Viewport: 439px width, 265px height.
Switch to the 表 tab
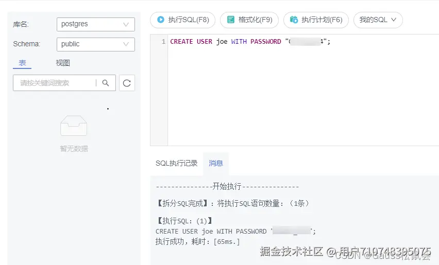(x=22, y=63)
